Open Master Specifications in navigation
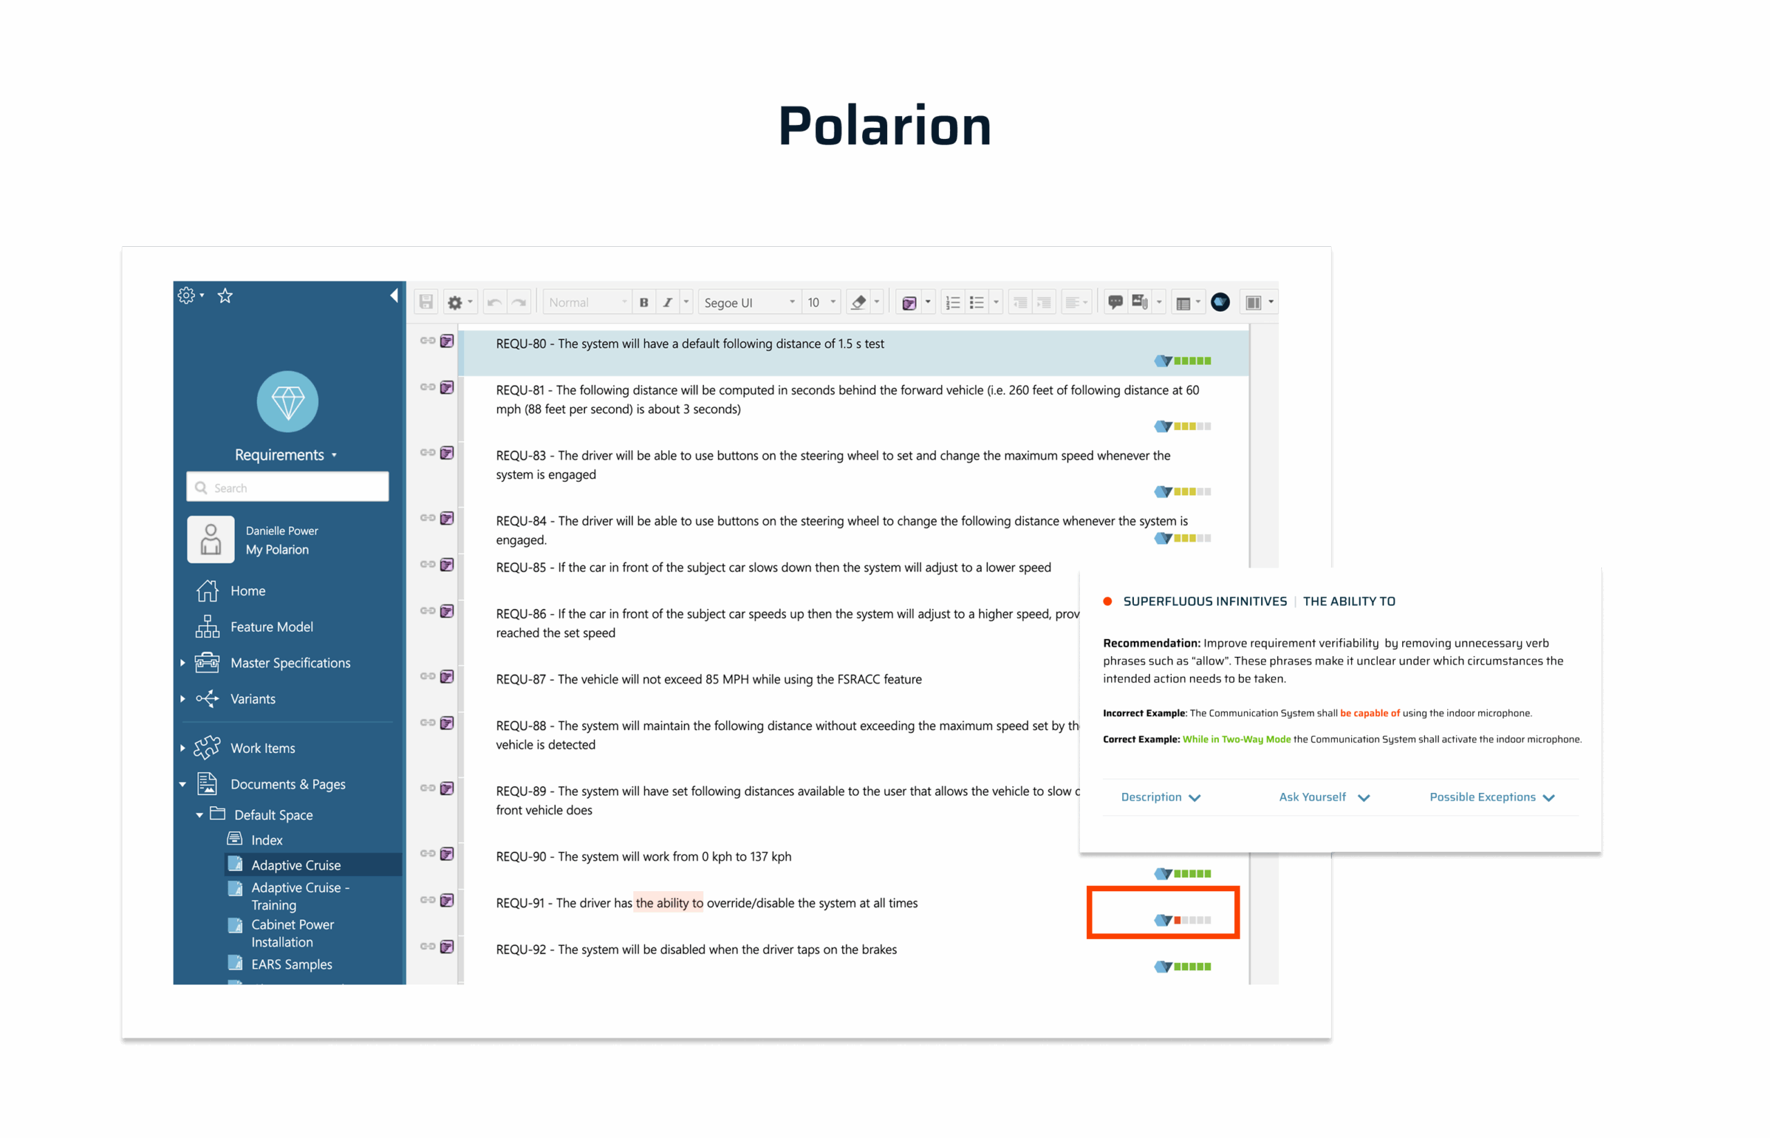 point(290,663)
